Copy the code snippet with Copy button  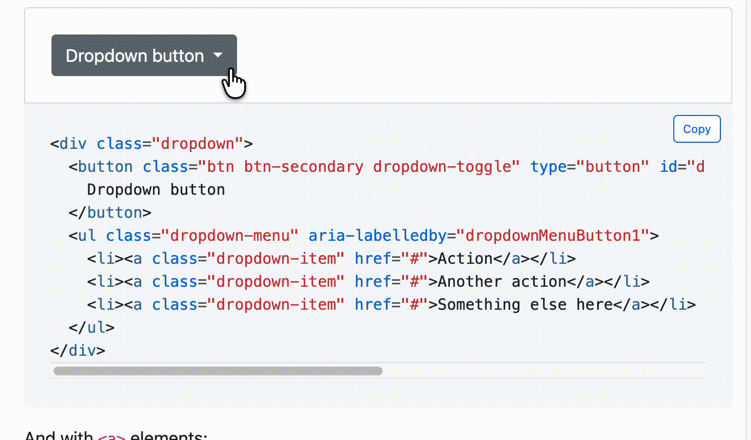pyautogui.click(x=697, y=129)
